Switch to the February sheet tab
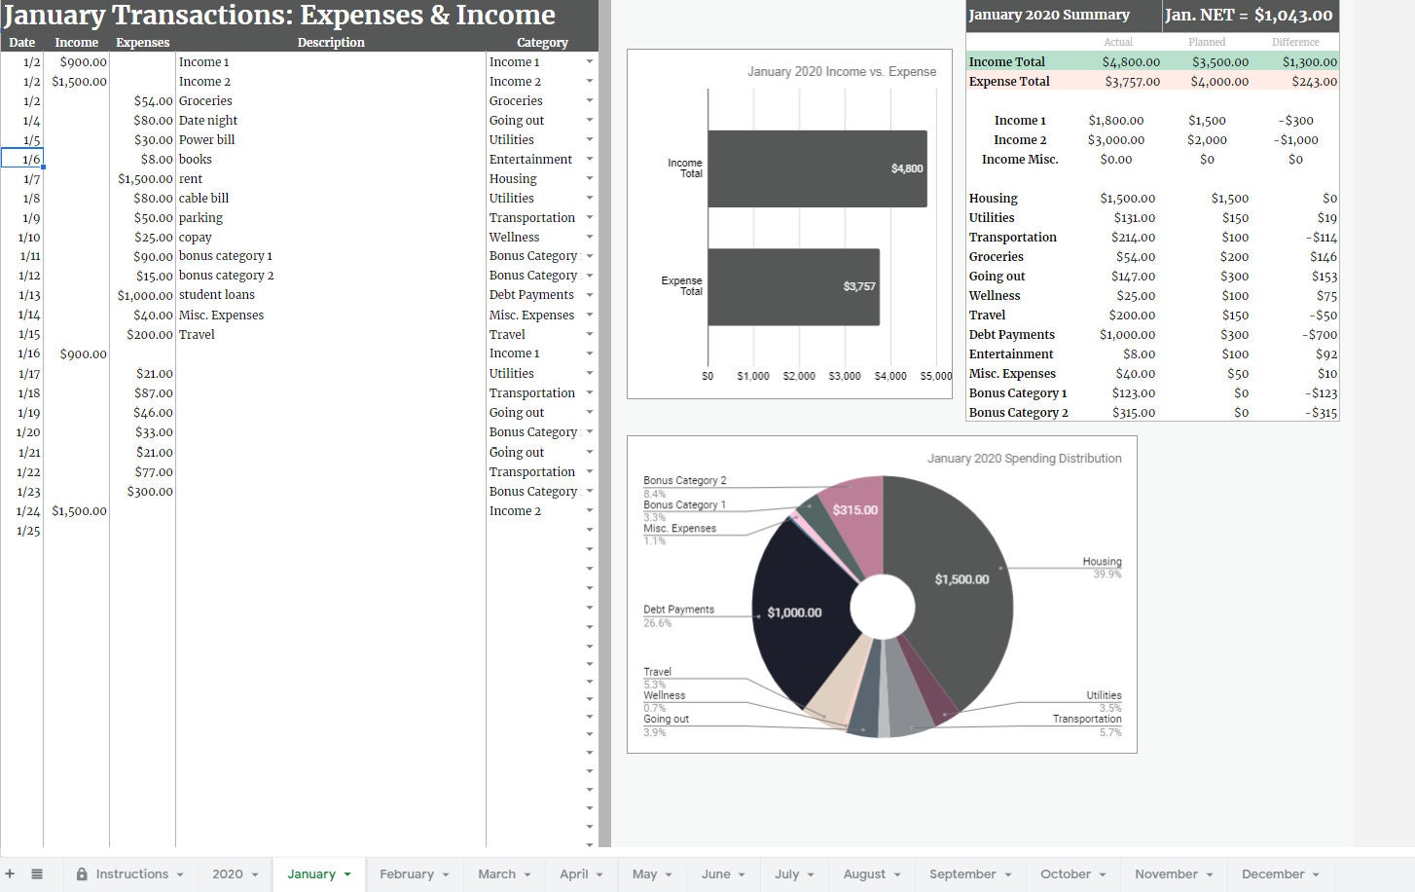The width and height of the screenshot is (1415, 892). point(407,873)
